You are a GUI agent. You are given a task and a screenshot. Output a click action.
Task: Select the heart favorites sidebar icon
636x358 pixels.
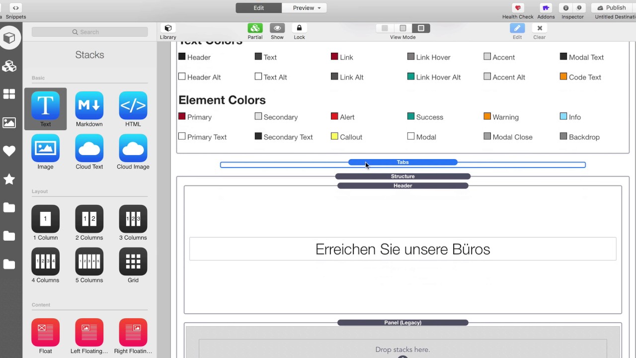point(9,151)
